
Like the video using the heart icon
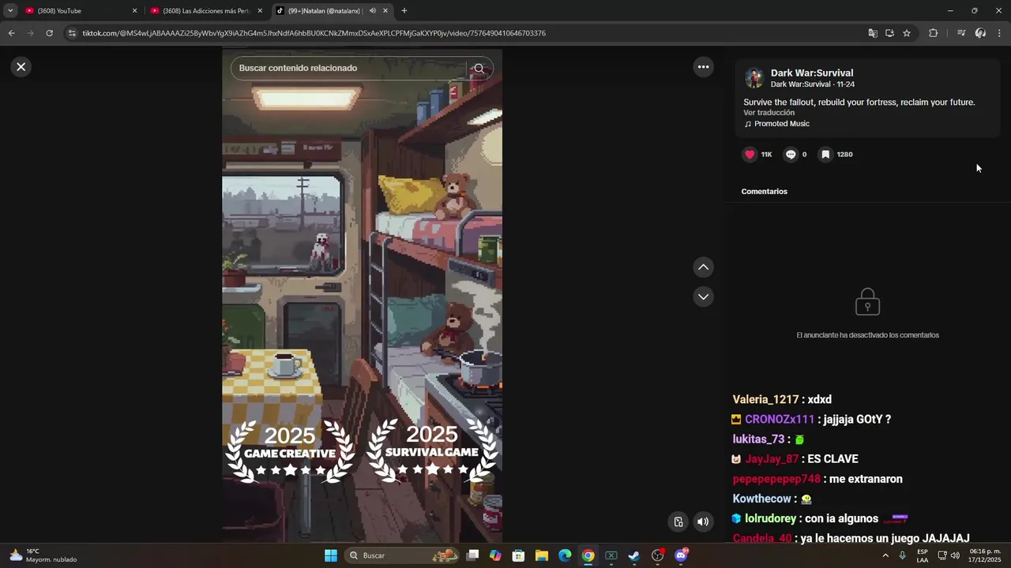[750, 155]
